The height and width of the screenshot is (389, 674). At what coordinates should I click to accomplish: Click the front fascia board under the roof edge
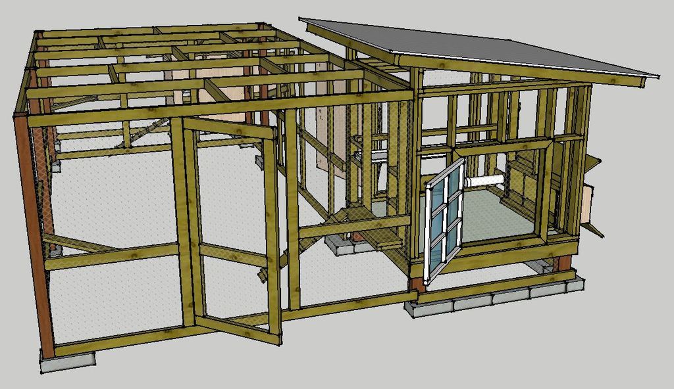(x=520, y=70)
